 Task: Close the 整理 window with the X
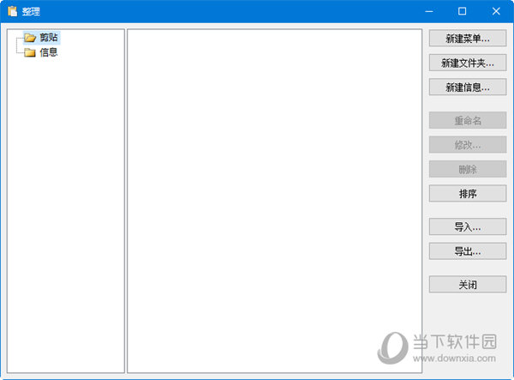(496, 11)
